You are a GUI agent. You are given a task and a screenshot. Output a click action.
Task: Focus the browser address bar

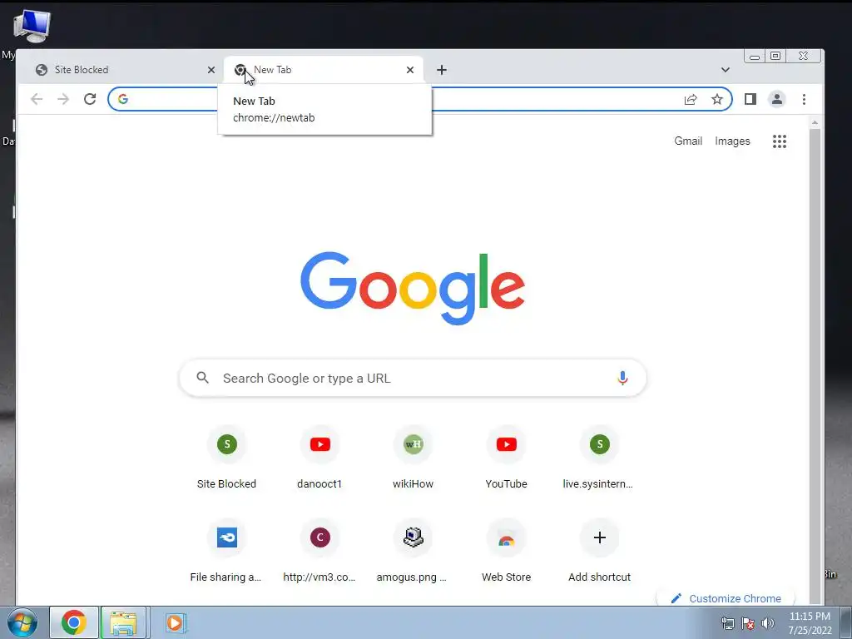(420, 99)
